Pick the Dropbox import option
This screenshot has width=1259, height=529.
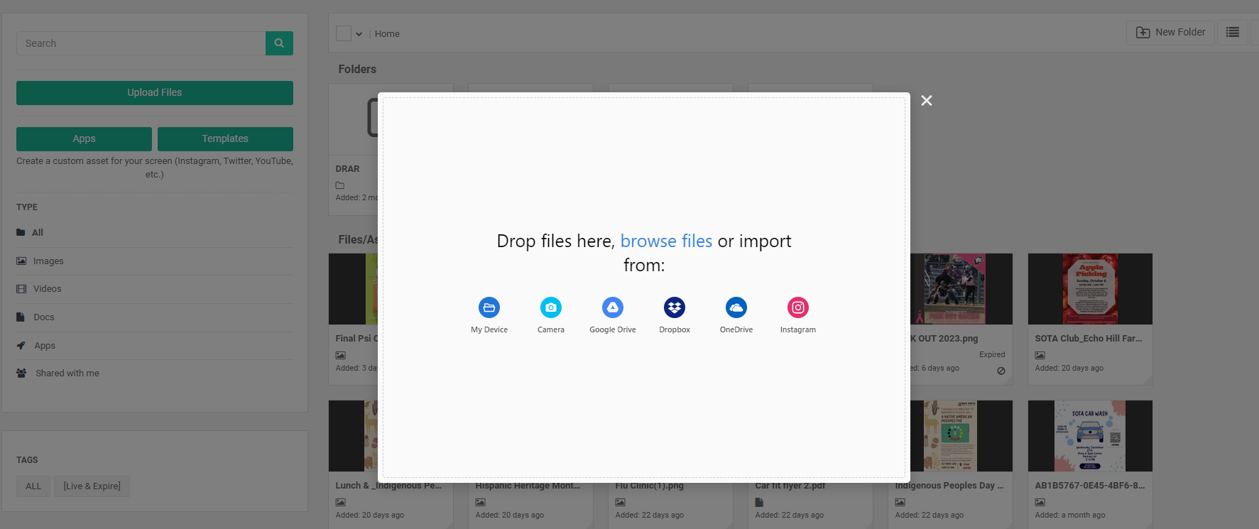coord(675,307)
